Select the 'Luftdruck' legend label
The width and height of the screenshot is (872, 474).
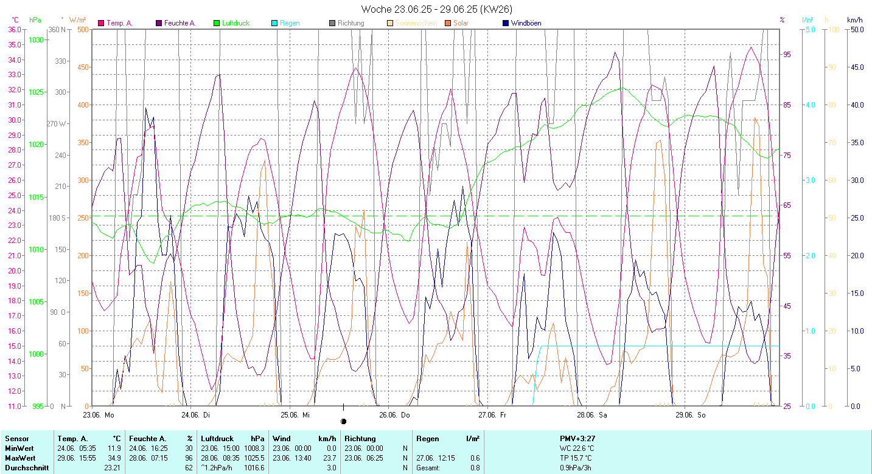(235, 23)
